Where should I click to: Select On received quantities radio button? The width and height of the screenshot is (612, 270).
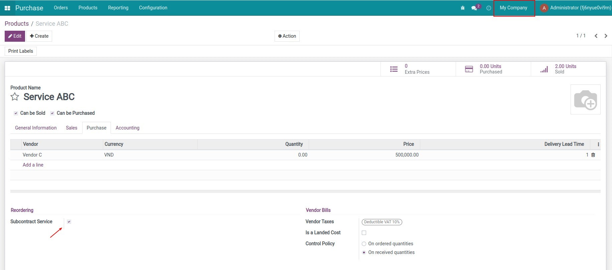(364, 252)
